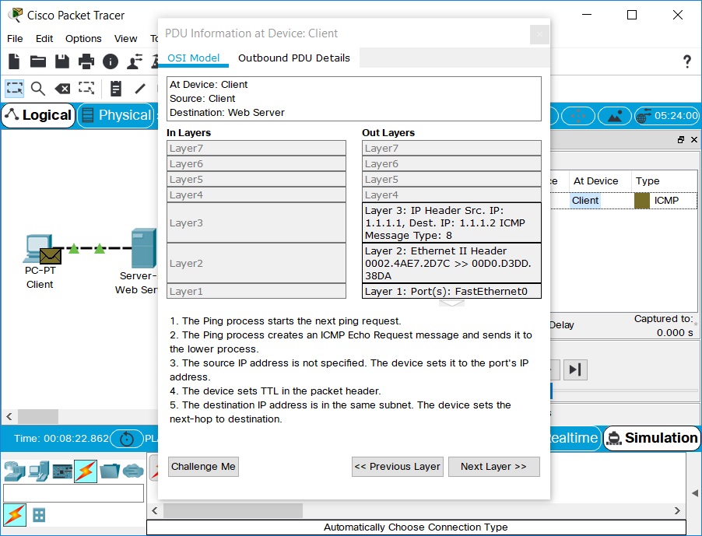The height and width of the screenshot is (536, 702).
Task: Switch to Physical workspace view
Action: click(x=116, y=115)
